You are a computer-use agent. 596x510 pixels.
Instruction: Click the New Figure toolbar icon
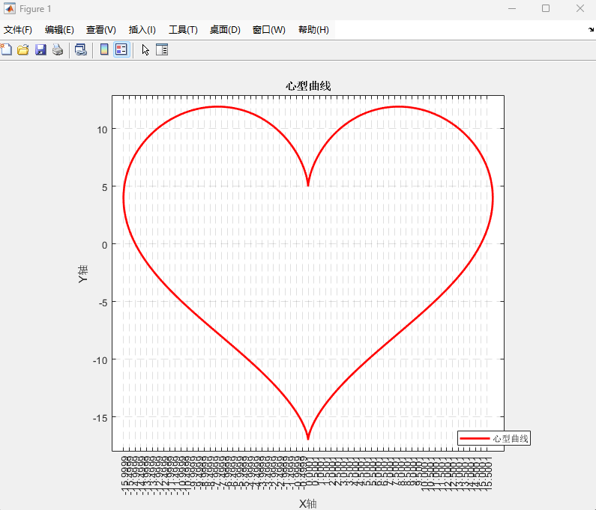click(6, 49)
